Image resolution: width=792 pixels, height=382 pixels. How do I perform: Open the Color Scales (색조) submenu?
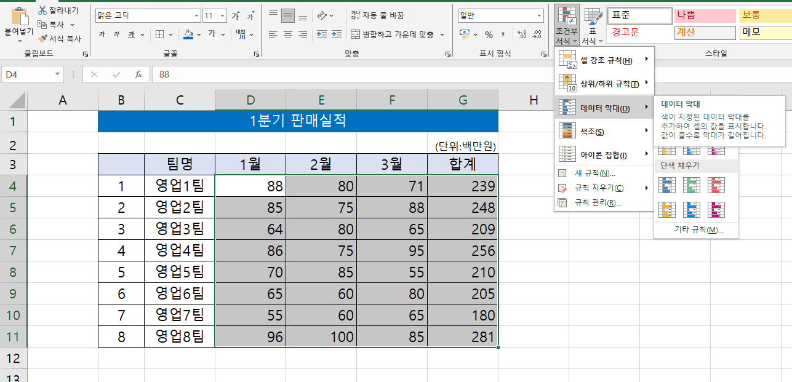tap(604, 131)
